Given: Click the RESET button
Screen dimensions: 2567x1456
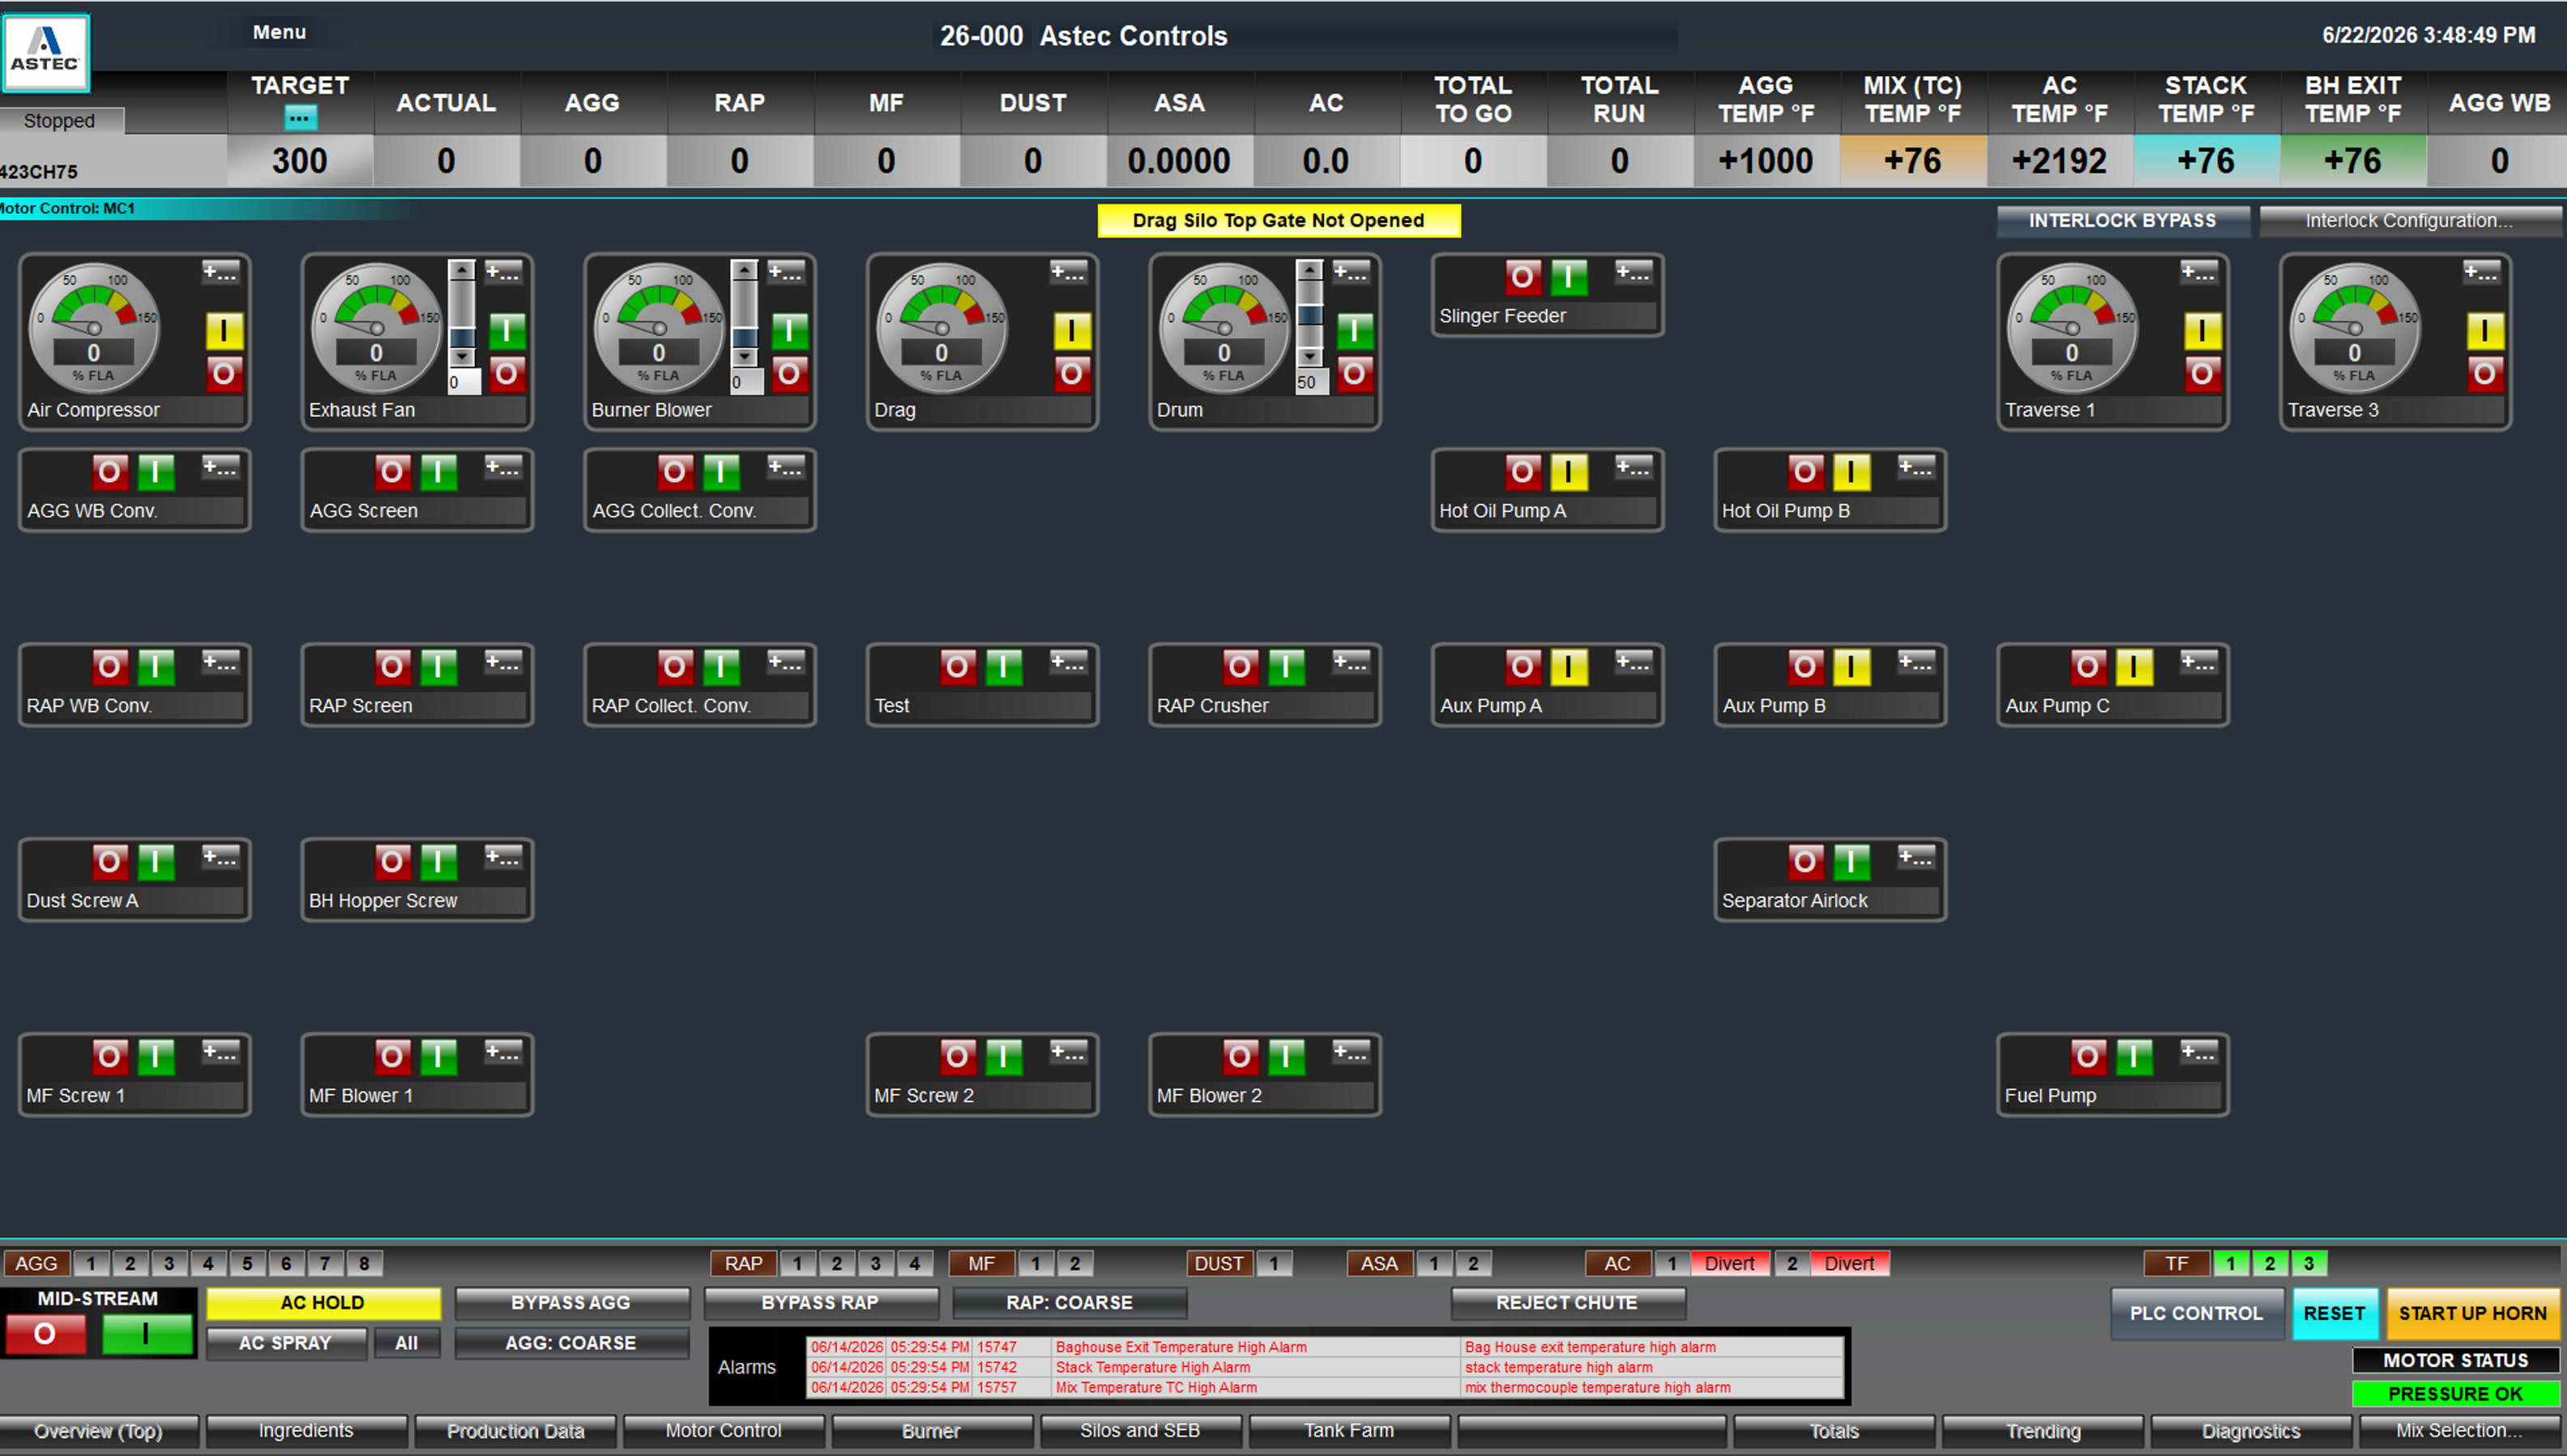Looking at the screenshot, I should point(2335,1314).
